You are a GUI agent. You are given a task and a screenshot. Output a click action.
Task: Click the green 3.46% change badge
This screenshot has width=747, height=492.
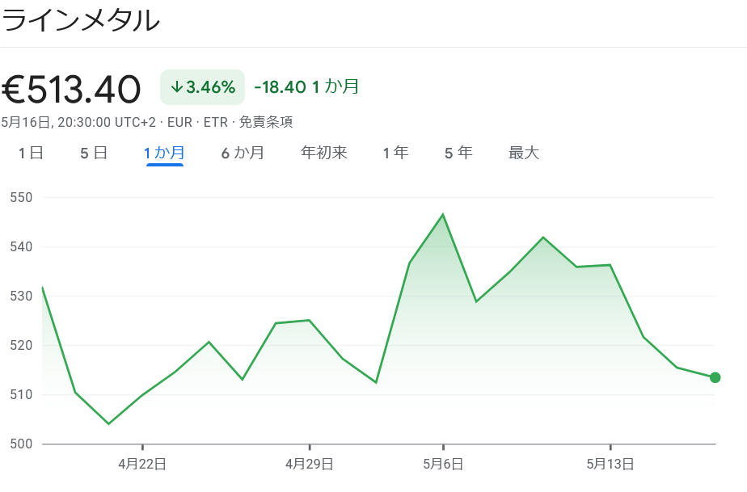pyautogui.click(x=202, y=86)
